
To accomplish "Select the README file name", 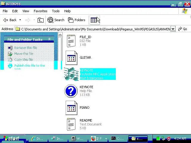I will pyautogui.click(x=86, y=120).
